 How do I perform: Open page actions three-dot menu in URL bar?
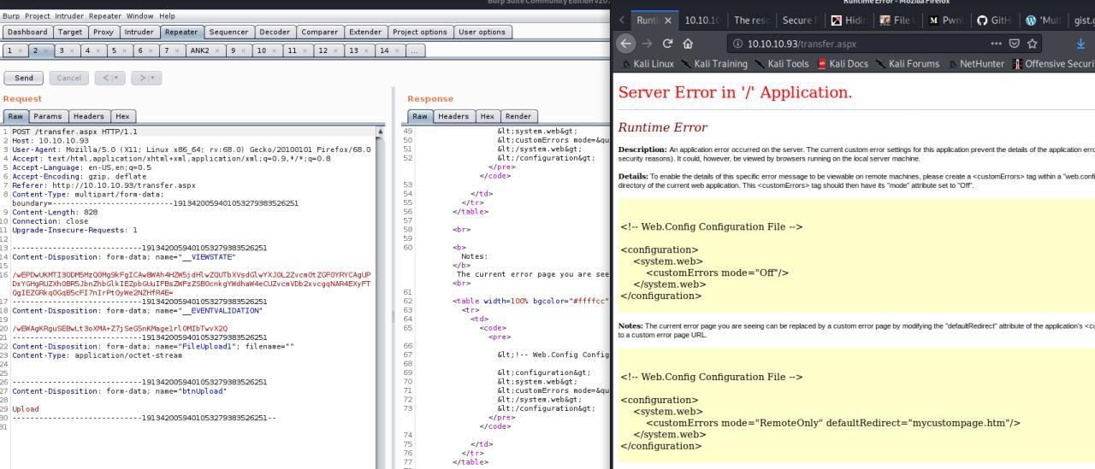click(x=995, y=44)
